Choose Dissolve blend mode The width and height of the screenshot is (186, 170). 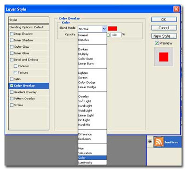tap(93, 40)
